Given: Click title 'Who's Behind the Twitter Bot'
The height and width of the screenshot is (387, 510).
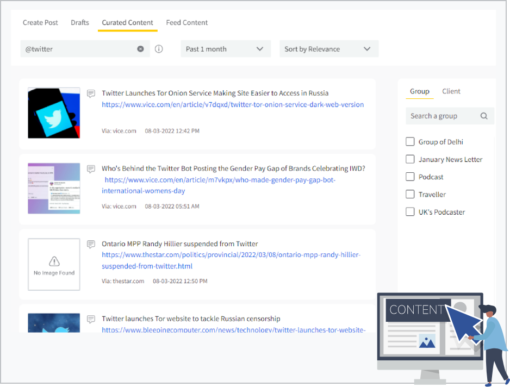Looking at the screenshot, I should 234,168.
